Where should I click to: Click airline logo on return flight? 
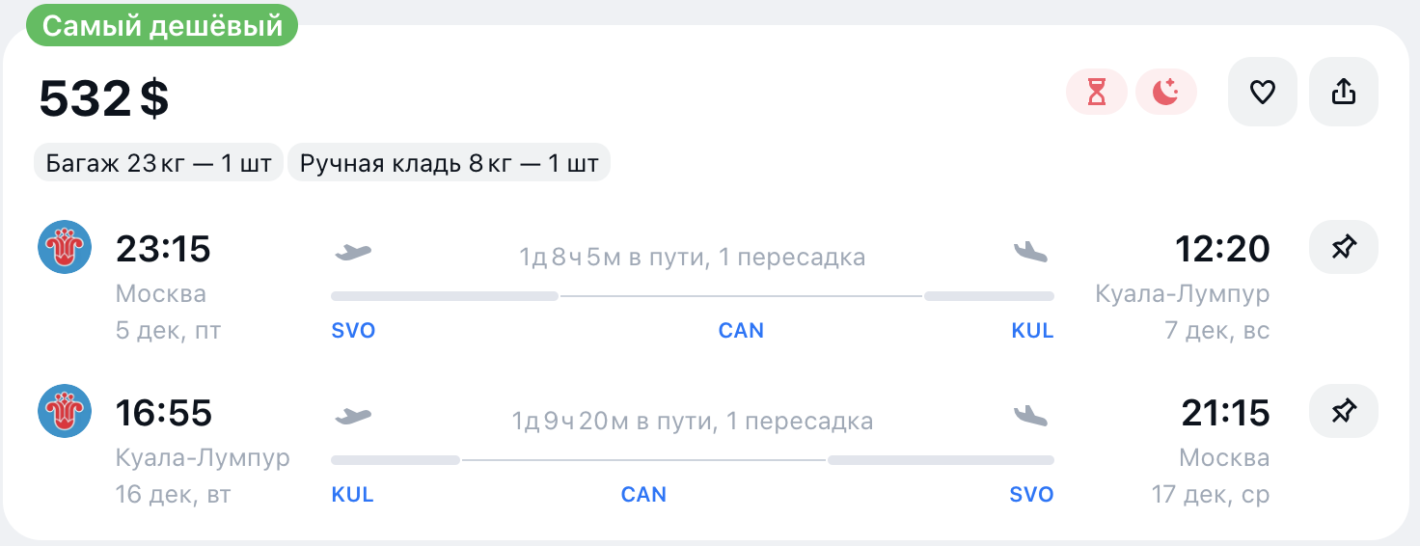[x=65, y=411]
